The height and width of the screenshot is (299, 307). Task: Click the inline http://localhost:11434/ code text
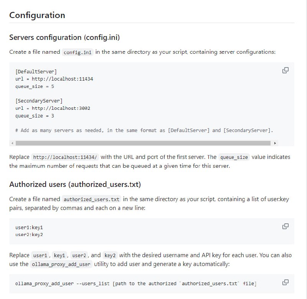coord(66,157)
